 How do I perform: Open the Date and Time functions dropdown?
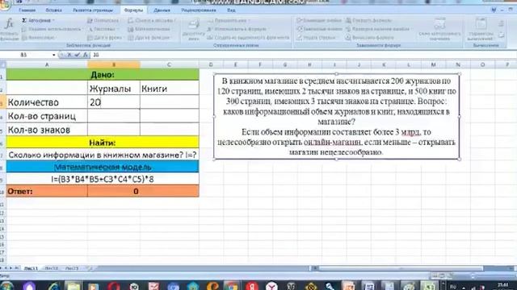coord(104,38)
